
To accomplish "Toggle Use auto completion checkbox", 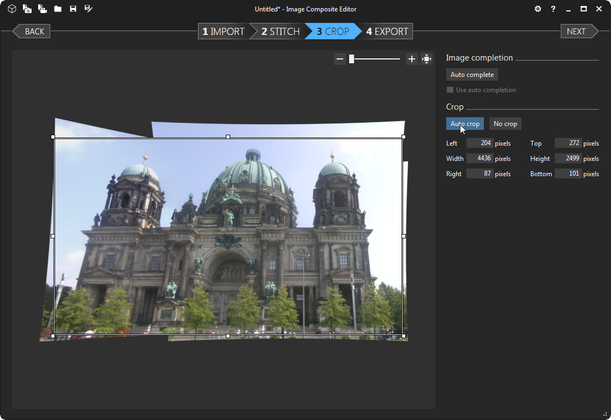I will click(450, 90).
